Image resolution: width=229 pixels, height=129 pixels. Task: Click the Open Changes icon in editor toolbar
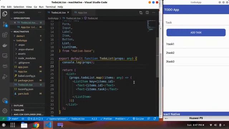pyautogui.click(x=141, y=13)
